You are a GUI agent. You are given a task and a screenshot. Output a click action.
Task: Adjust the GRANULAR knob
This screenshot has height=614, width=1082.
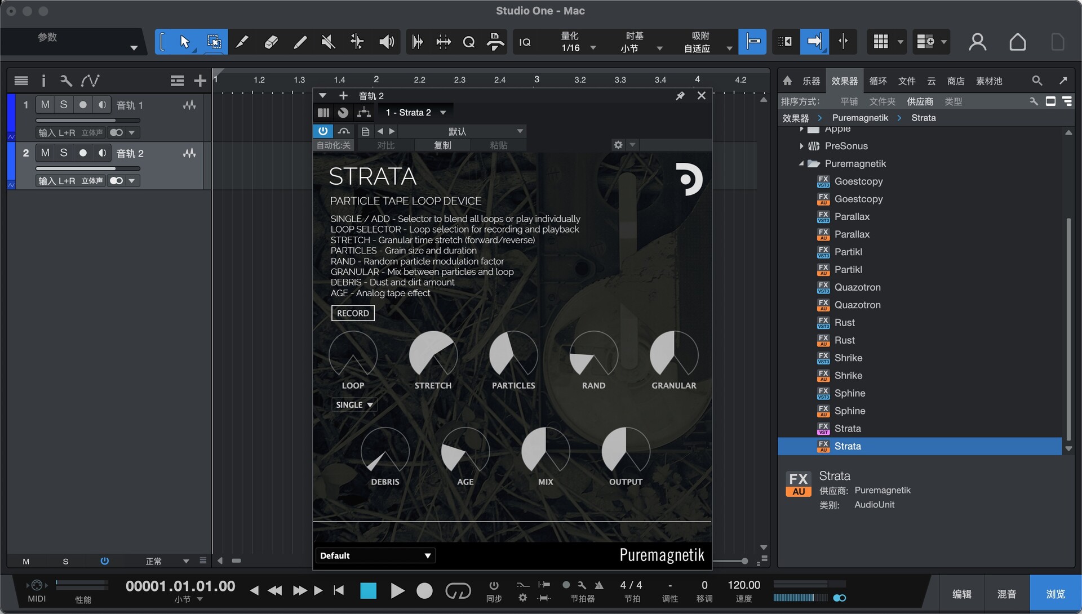pyautogui.click(x=674, y=354)
